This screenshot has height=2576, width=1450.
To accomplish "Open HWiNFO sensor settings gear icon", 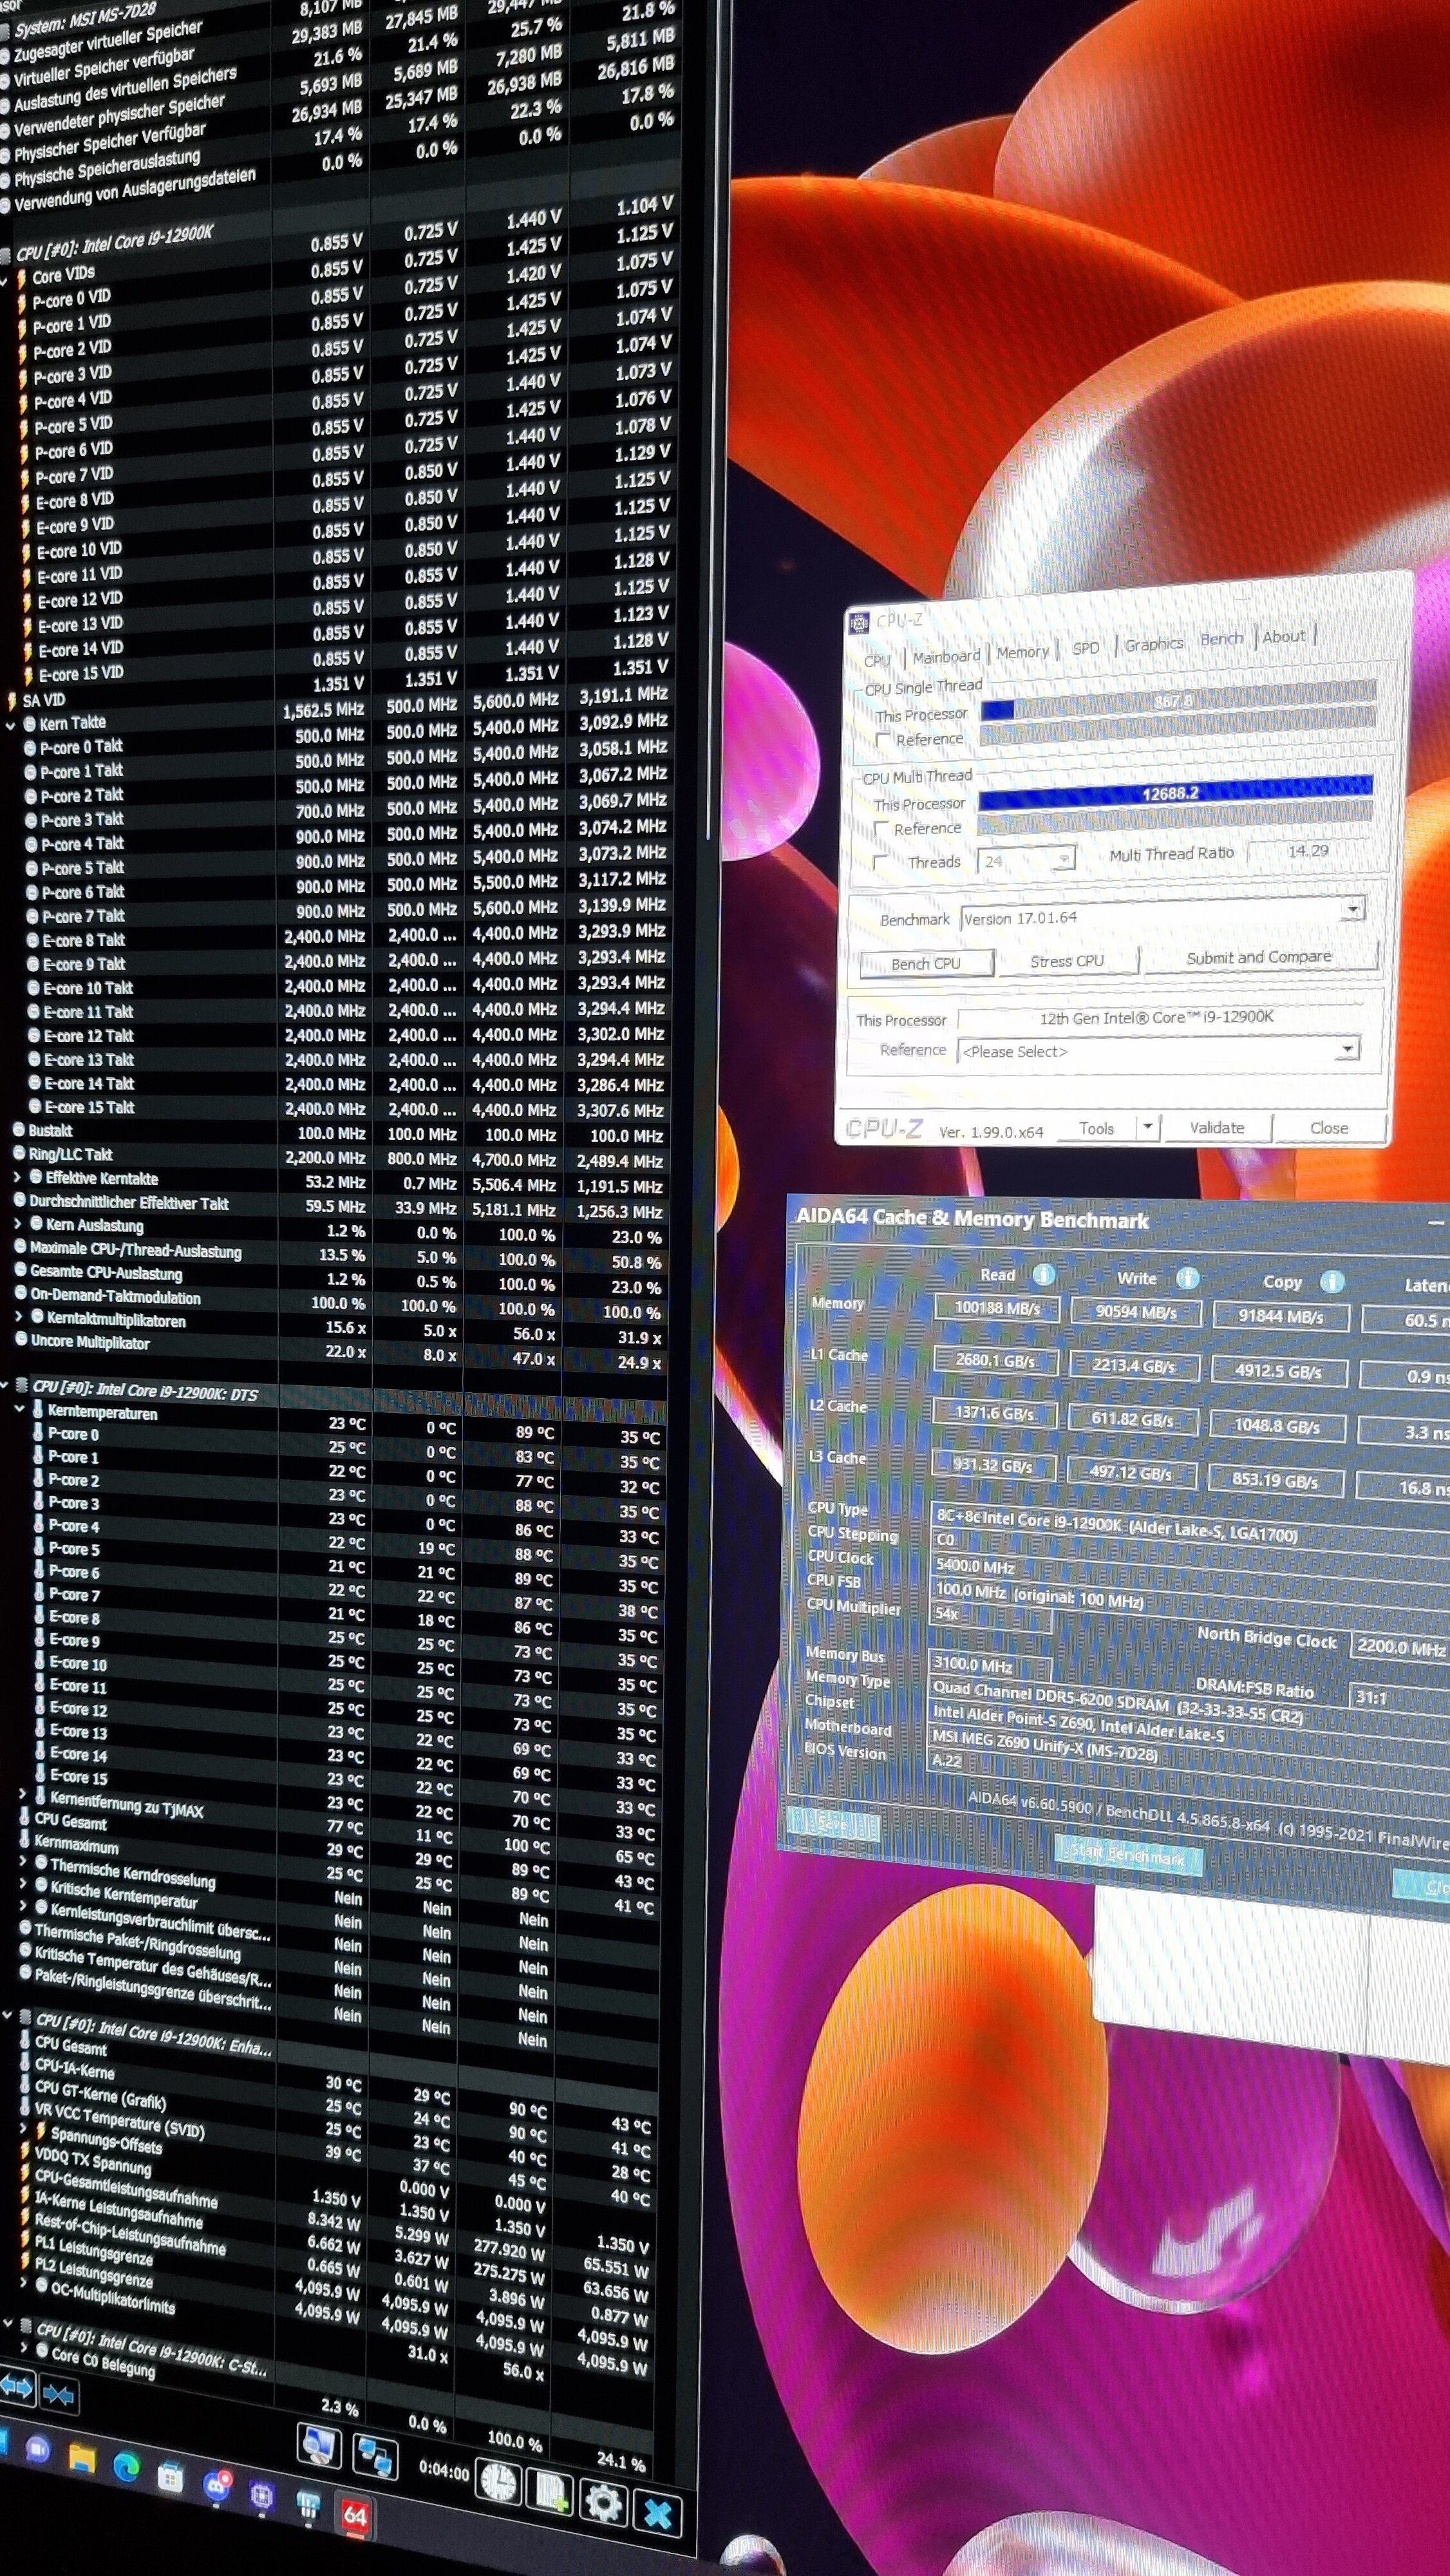I will point(603,2502).
